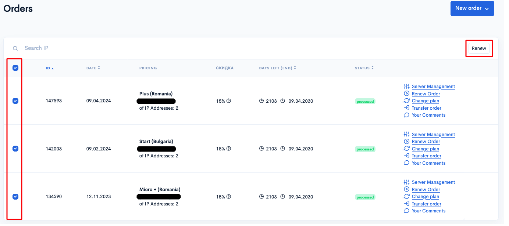Screen dimensions: 509x226
Task: Click the Your Comments bubble icon for order 134590
Action: 406,211
